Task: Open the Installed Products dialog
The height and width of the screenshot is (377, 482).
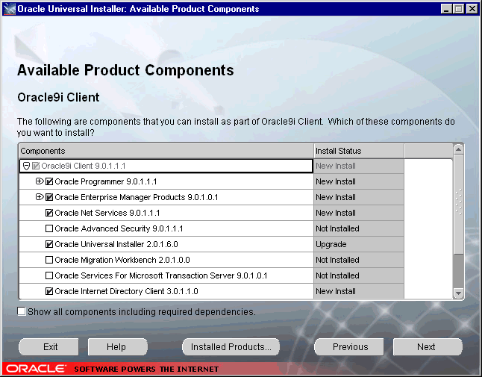Action: click(231, 347)
